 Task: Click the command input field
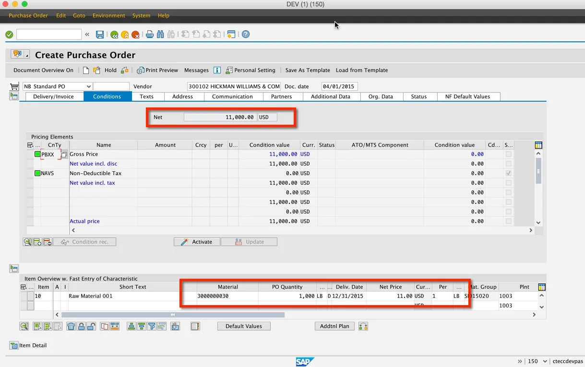click(49, 35)
